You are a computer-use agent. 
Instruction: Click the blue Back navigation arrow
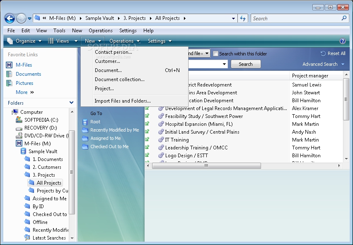10,18
